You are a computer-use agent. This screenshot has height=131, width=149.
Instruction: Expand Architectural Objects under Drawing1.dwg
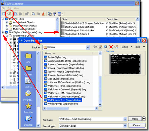coord(7,22)
